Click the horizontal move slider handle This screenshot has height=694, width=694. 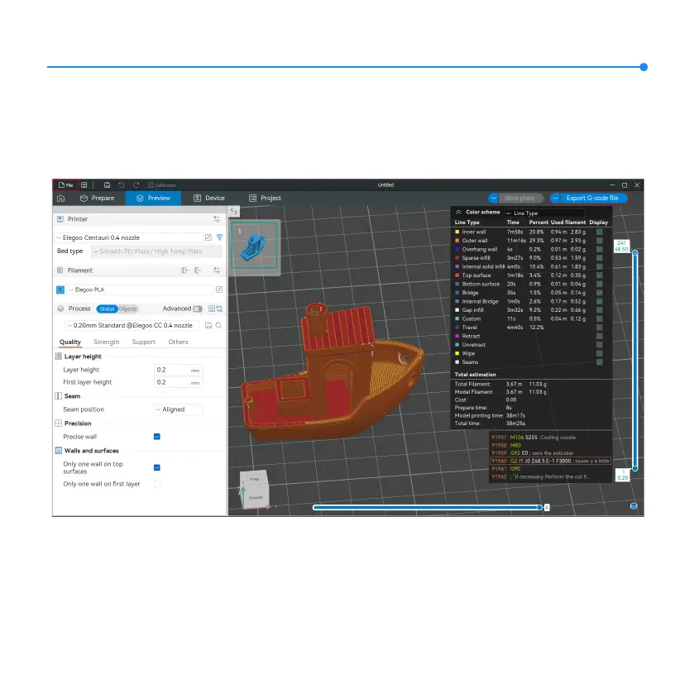tap(540, 507)
